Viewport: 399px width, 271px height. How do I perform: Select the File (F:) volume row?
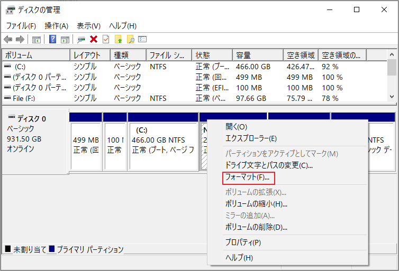tap(194, 98)
